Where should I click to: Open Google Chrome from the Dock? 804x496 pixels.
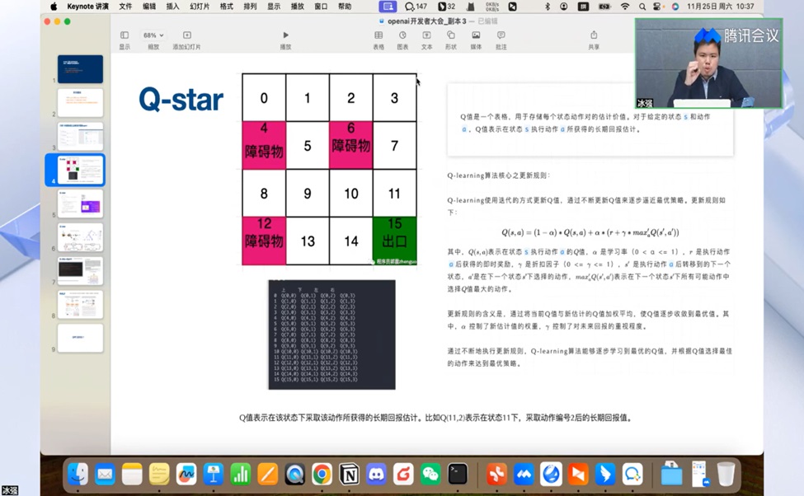(322, 474)
